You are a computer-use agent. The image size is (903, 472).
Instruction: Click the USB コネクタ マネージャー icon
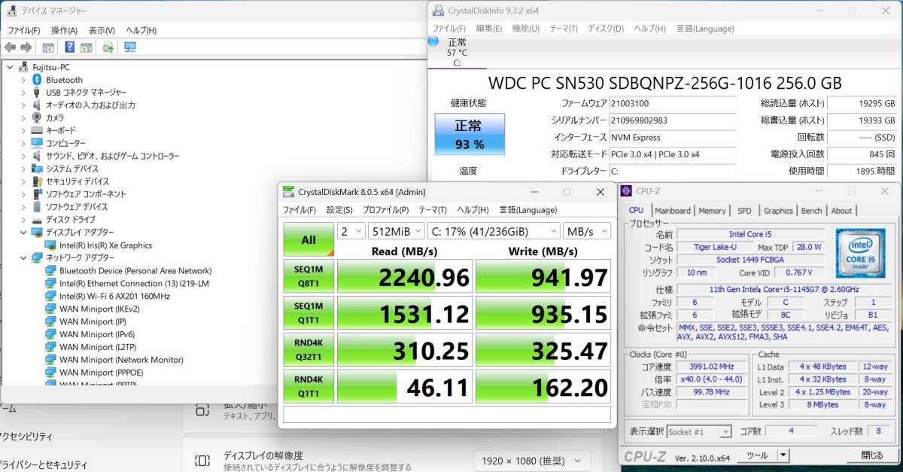36,93
